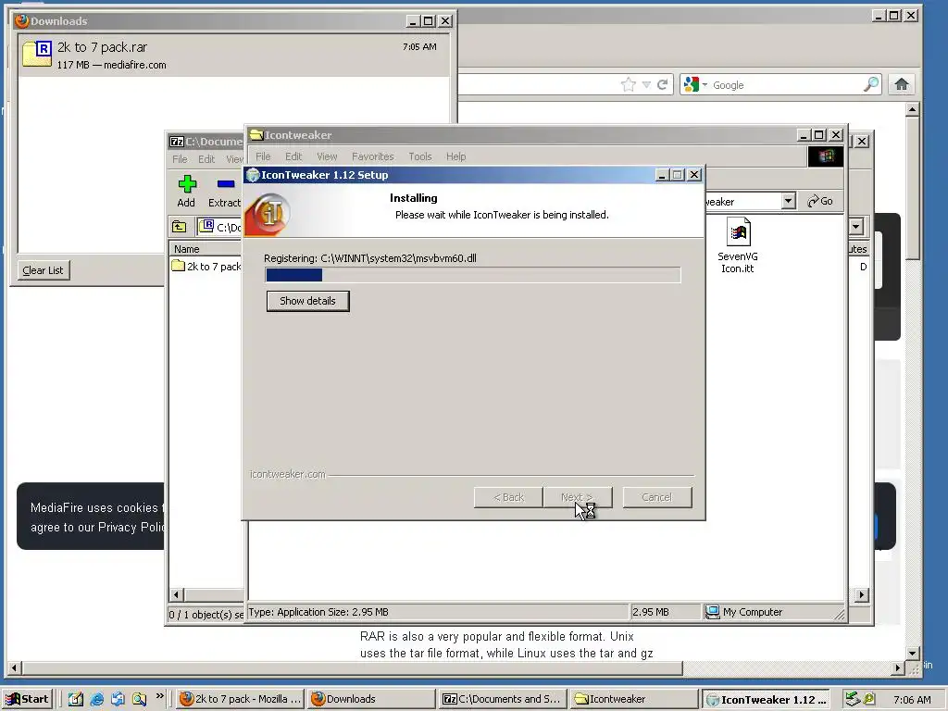Viewport: 948px width, 711px height.
Task: Click the key tray icon
Action: point(869,699)
